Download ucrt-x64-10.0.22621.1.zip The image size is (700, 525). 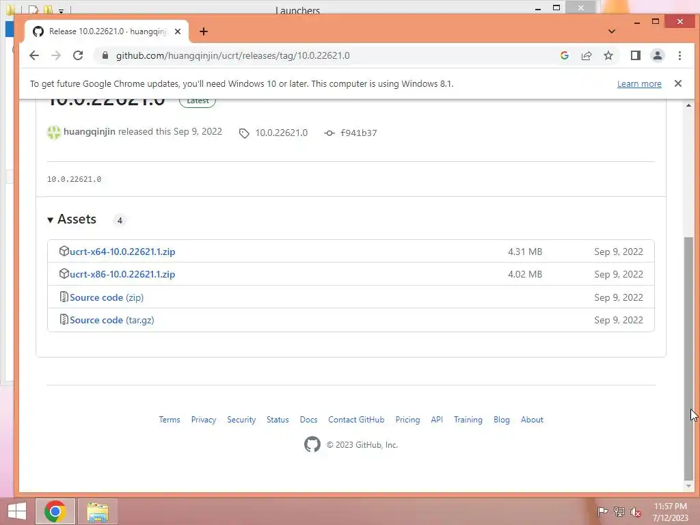point(122,252)
